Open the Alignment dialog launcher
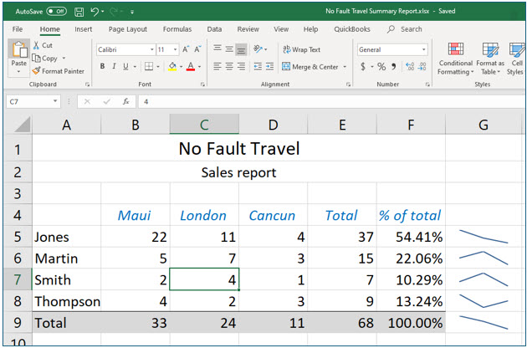The height and width of the screenshot is (348, 527). pos(348,84)
